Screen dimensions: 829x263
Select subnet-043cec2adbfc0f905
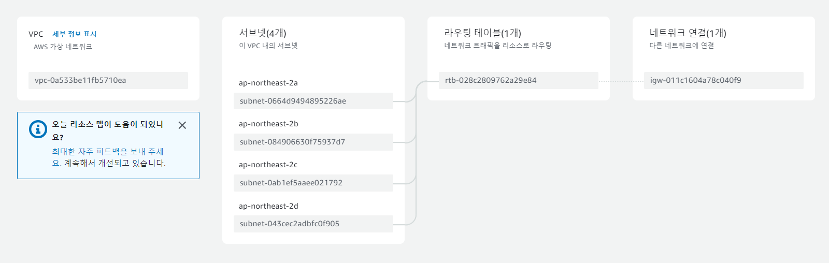click(x=313, y=224)
